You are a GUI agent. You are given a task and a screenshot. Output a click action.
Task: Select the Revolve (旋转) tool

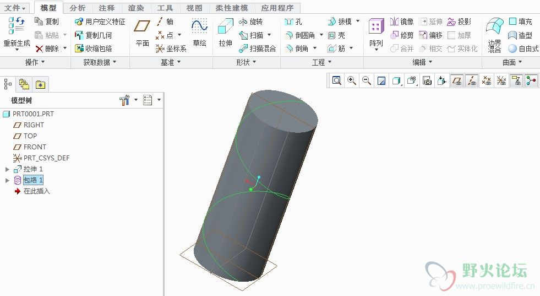pos(250,21)
